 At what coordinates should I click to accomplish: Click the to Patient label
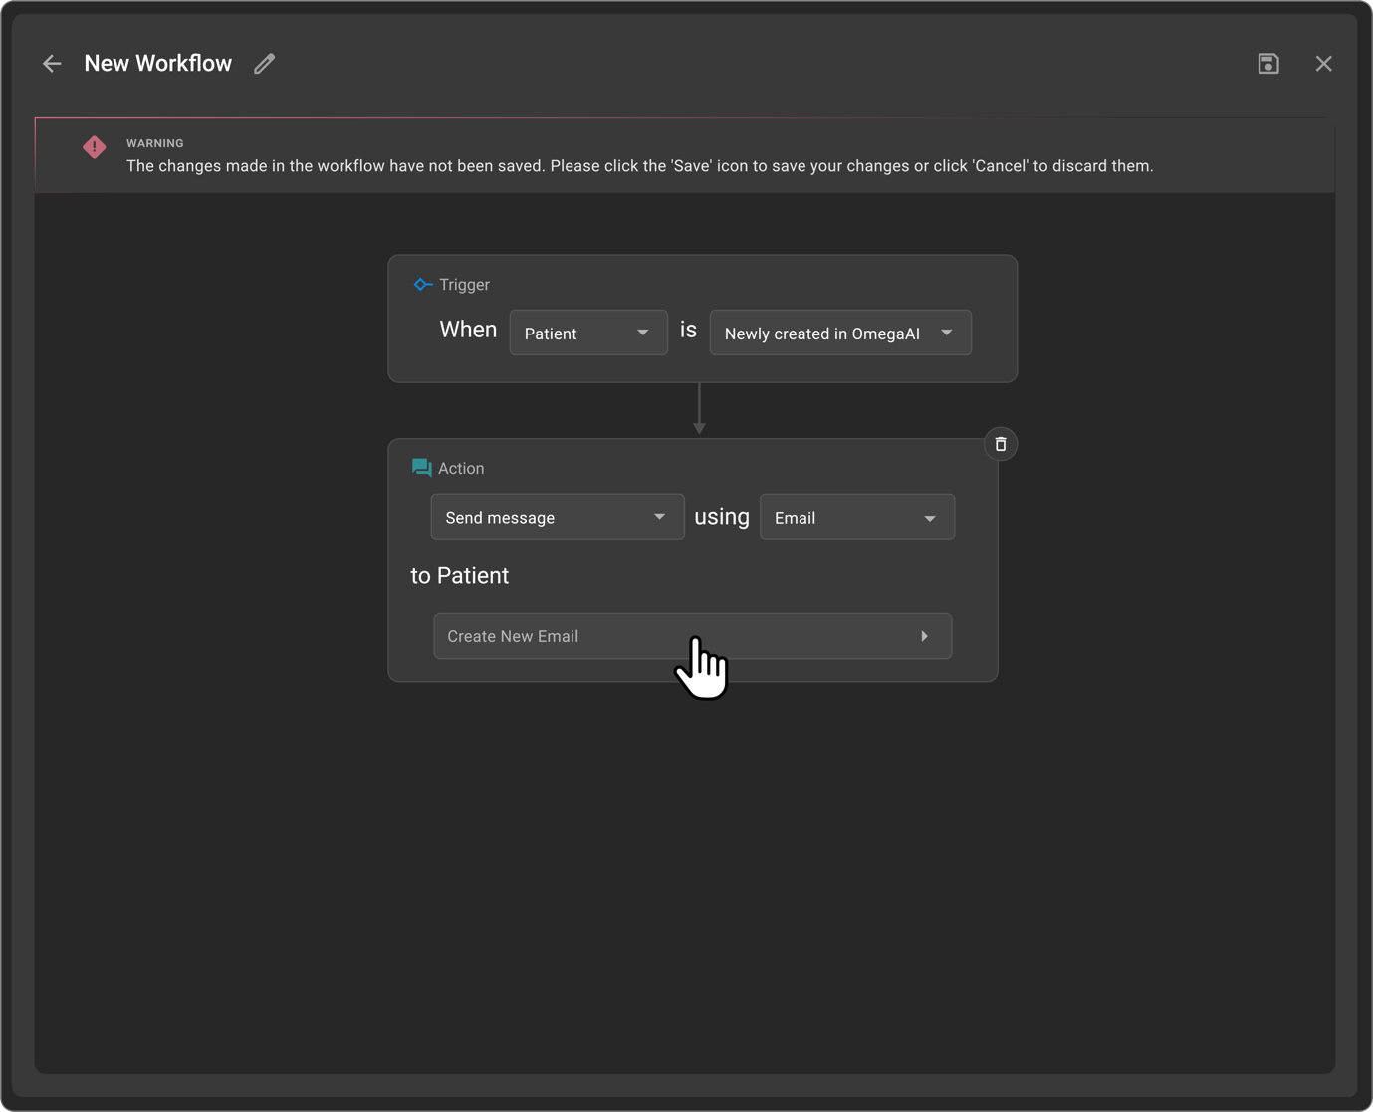coord(459,575)
